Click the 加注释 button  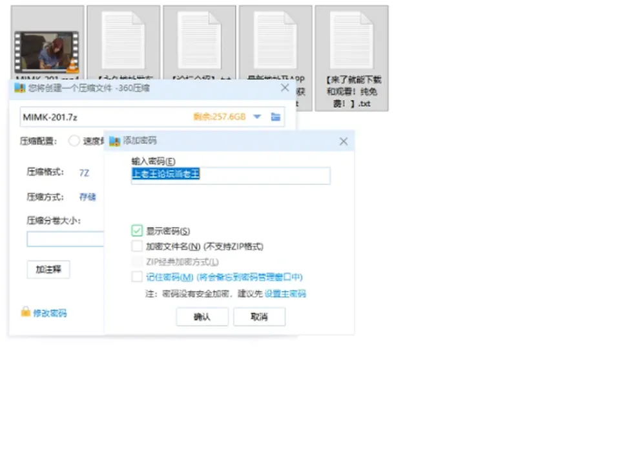coord(48,270)
